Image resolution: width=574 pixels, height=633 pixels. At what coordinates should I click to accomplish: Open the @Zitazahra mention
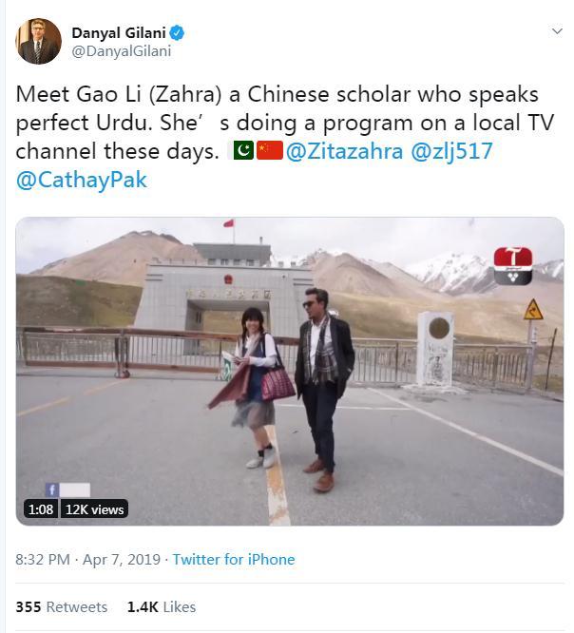[x=344, y=151]
